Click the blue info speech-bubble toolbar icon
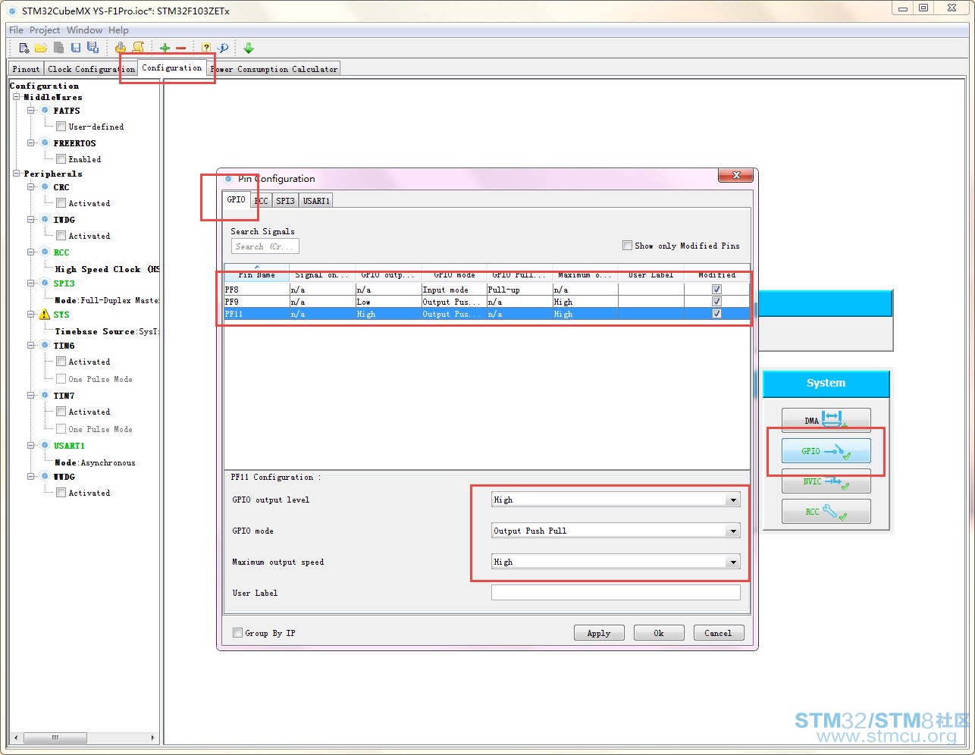 pos(223,48)
